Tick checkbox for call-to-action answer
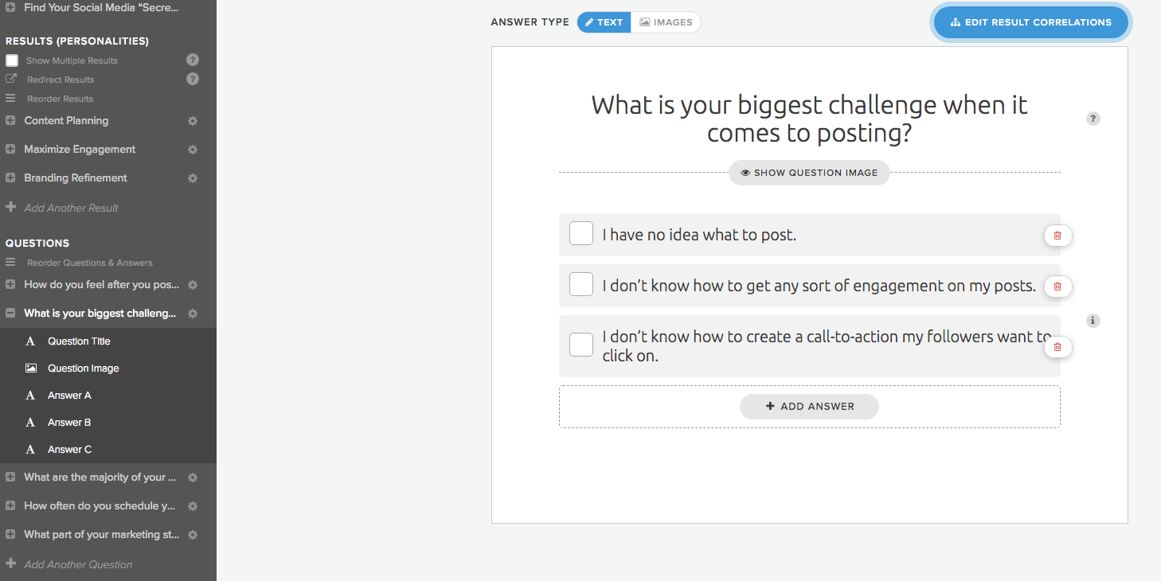 581,345
